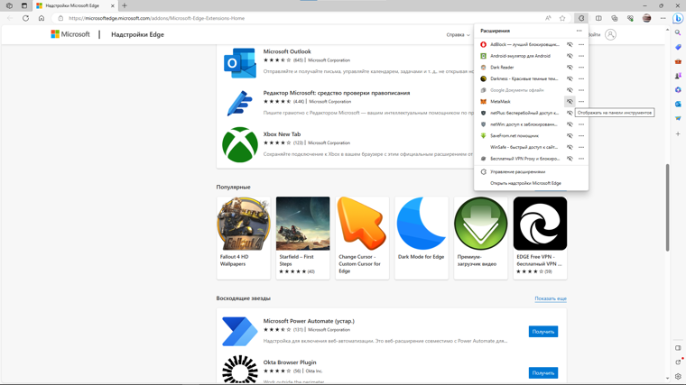This screenshot has width=686, height=385.
Task: Open more actions for Dark Reader
Action: pos(581,68)
